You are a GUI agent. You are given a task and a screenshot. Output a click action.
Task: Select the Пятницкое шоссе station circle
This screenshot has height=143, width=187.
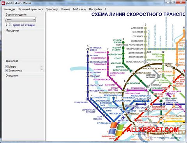tap(88, 49)
